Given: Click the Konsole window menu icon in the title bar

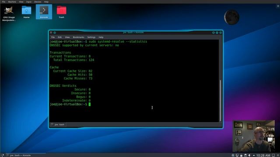Looking at the screenshot, I should pos(51,33).
